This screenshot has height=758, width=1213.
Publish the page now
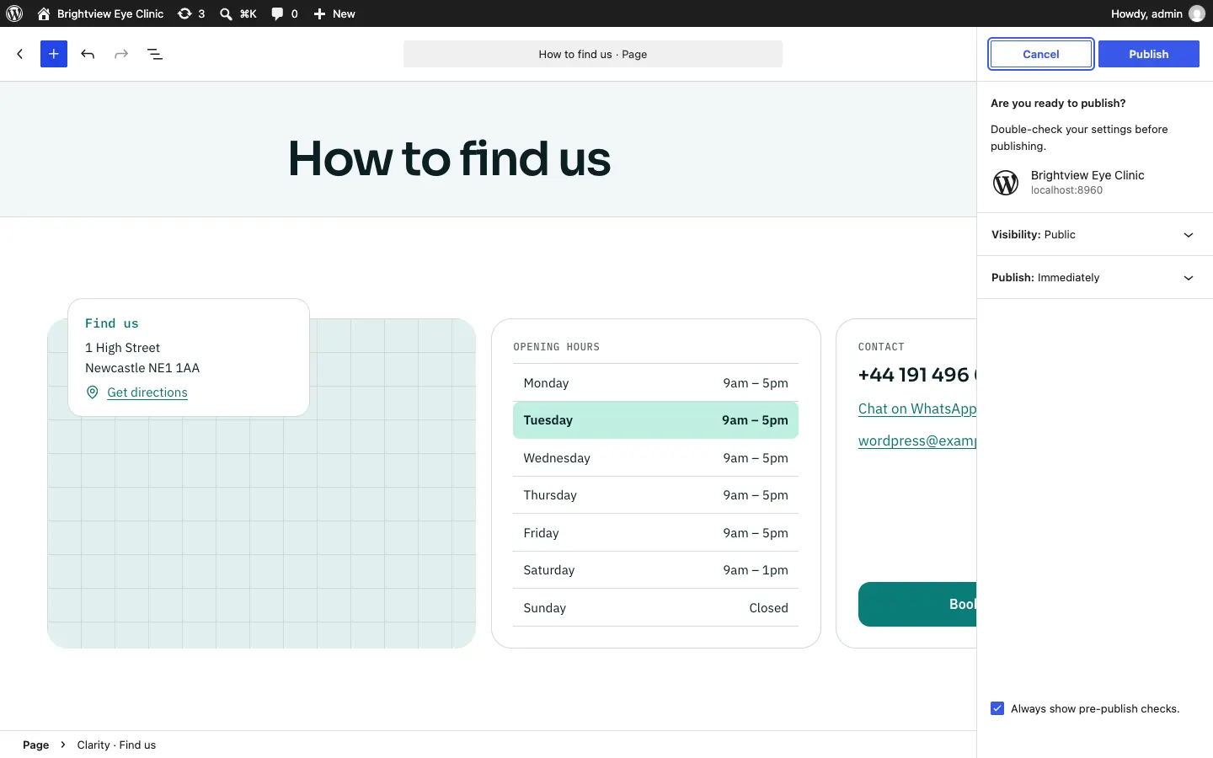pyautogui.click(x=1149, y=54)
